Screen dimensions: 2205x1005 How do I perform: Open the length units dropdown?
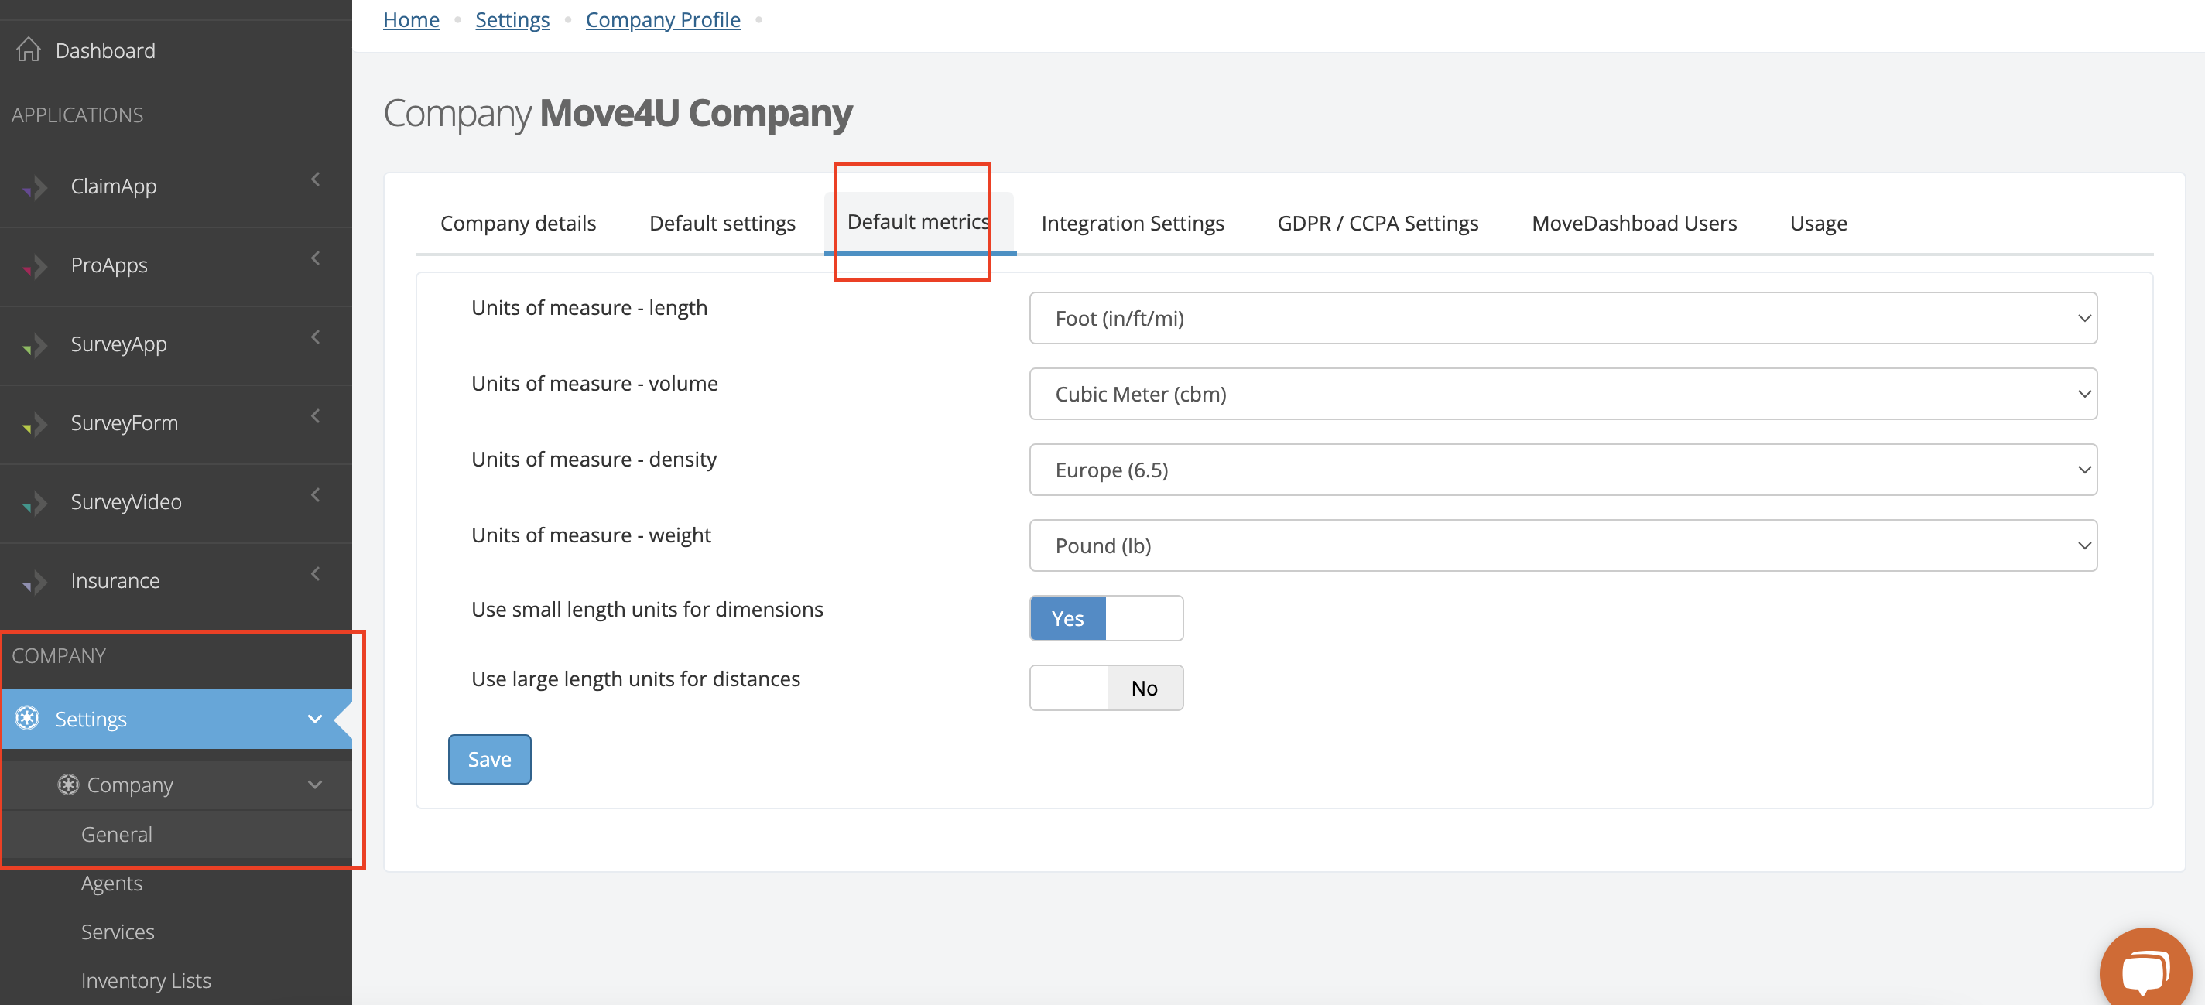coord(1563,318)
